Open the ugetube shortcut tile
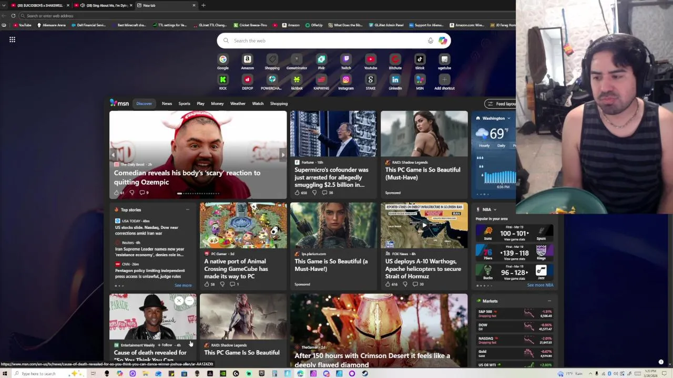This screenshot has height=378, width=673. [444, 62]
